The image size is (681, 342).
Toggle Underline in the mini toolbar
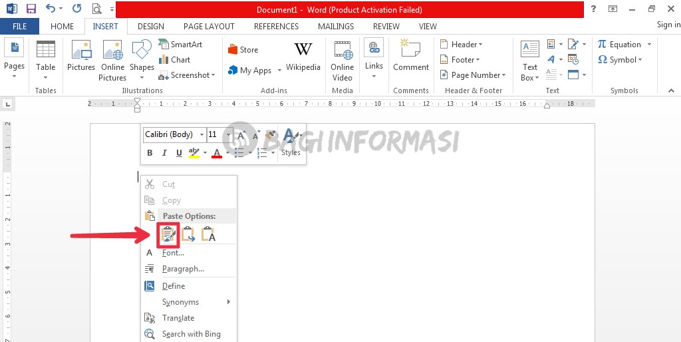(x=179, y=152)
